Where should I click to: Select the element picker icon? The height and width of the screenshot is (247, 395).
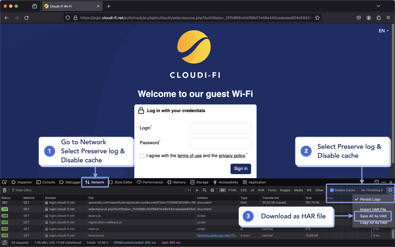4,182
